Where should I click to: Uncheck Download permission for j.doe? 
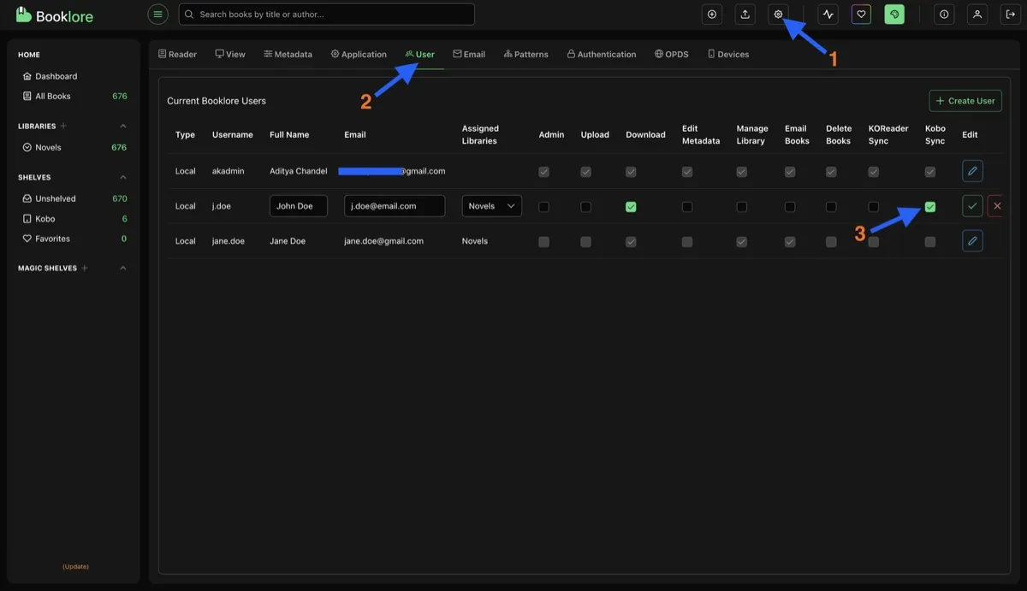click(631, 207)
